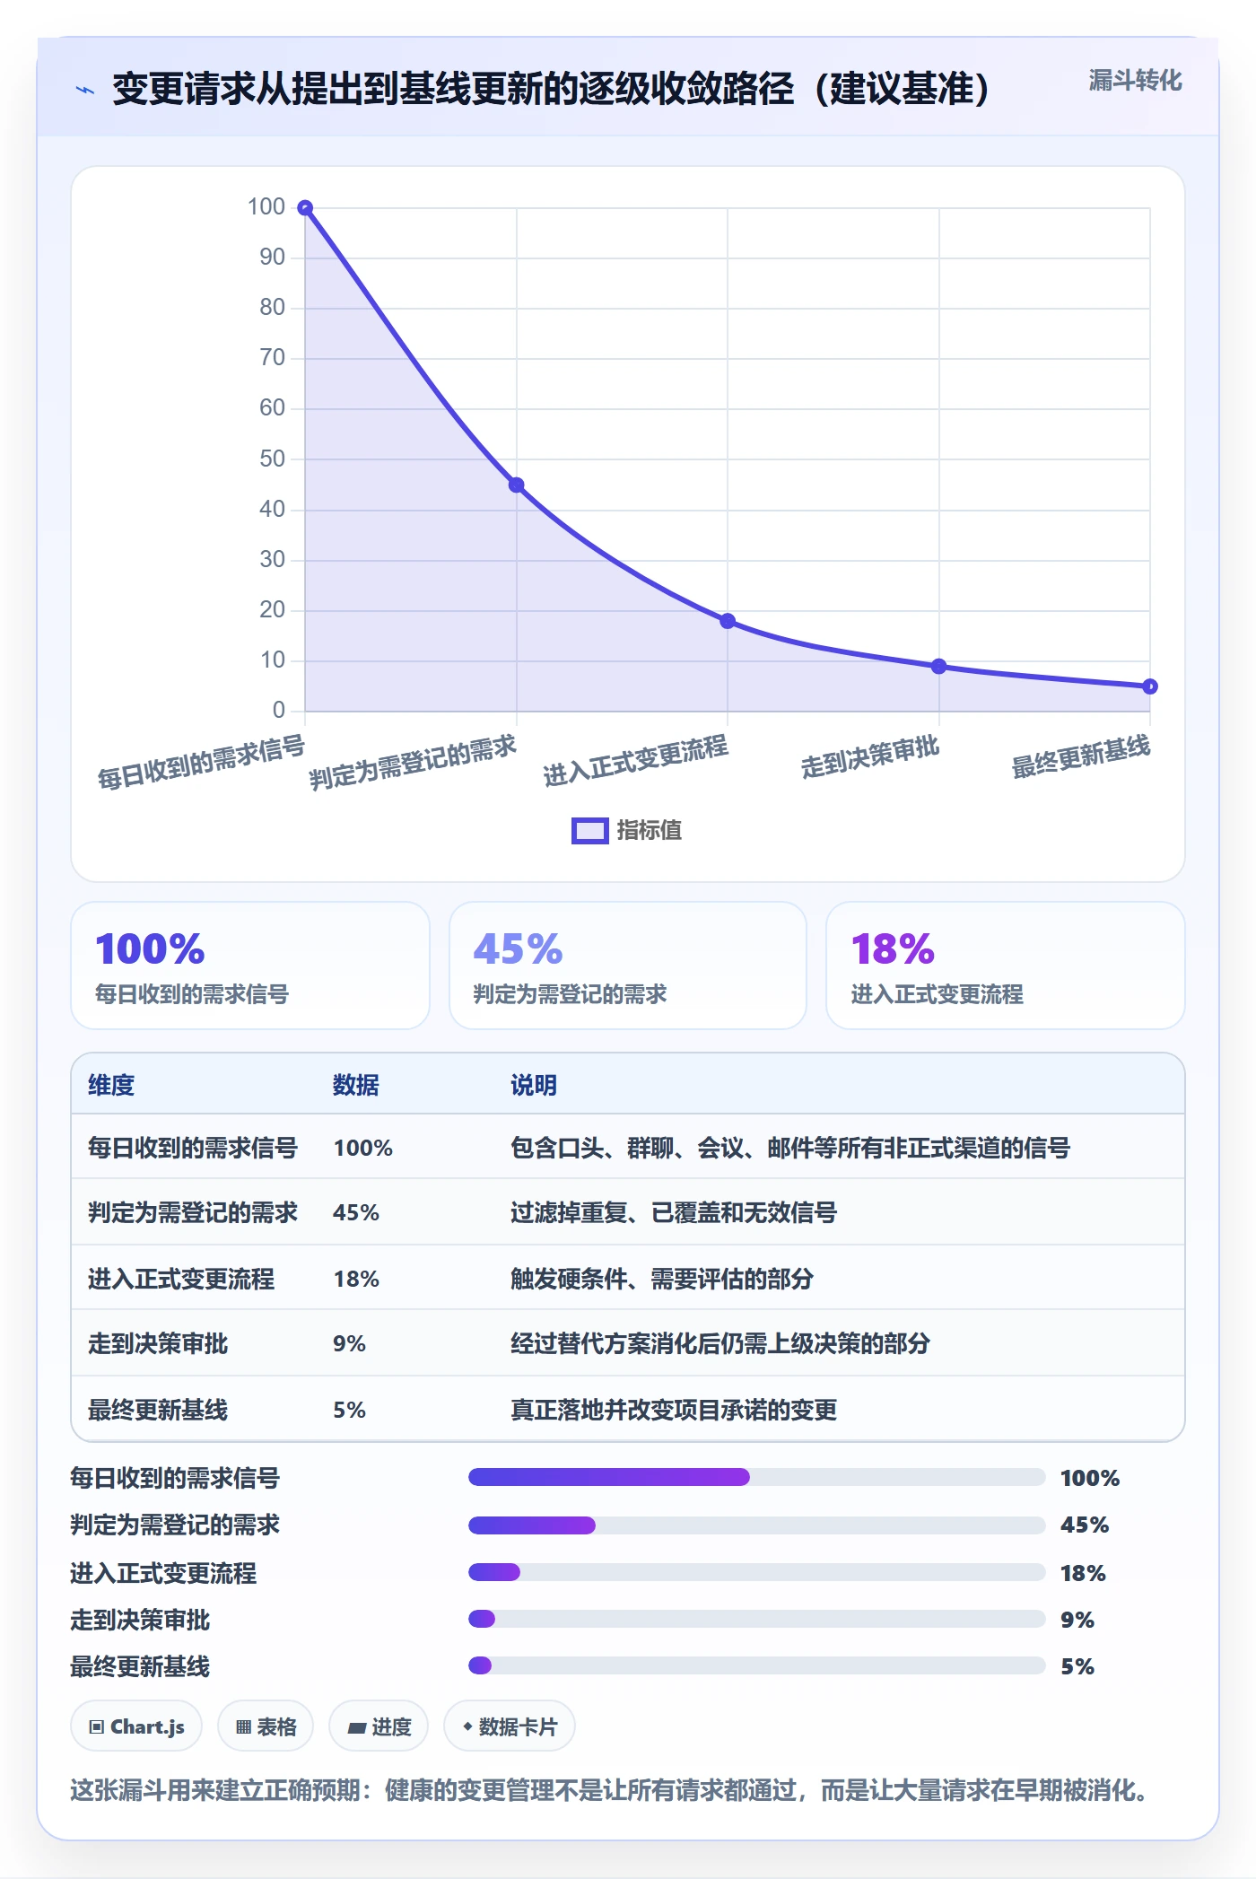The image size is (1256, 1879).
Task: Click the 9% progress bar
Action: point(757,1619)
